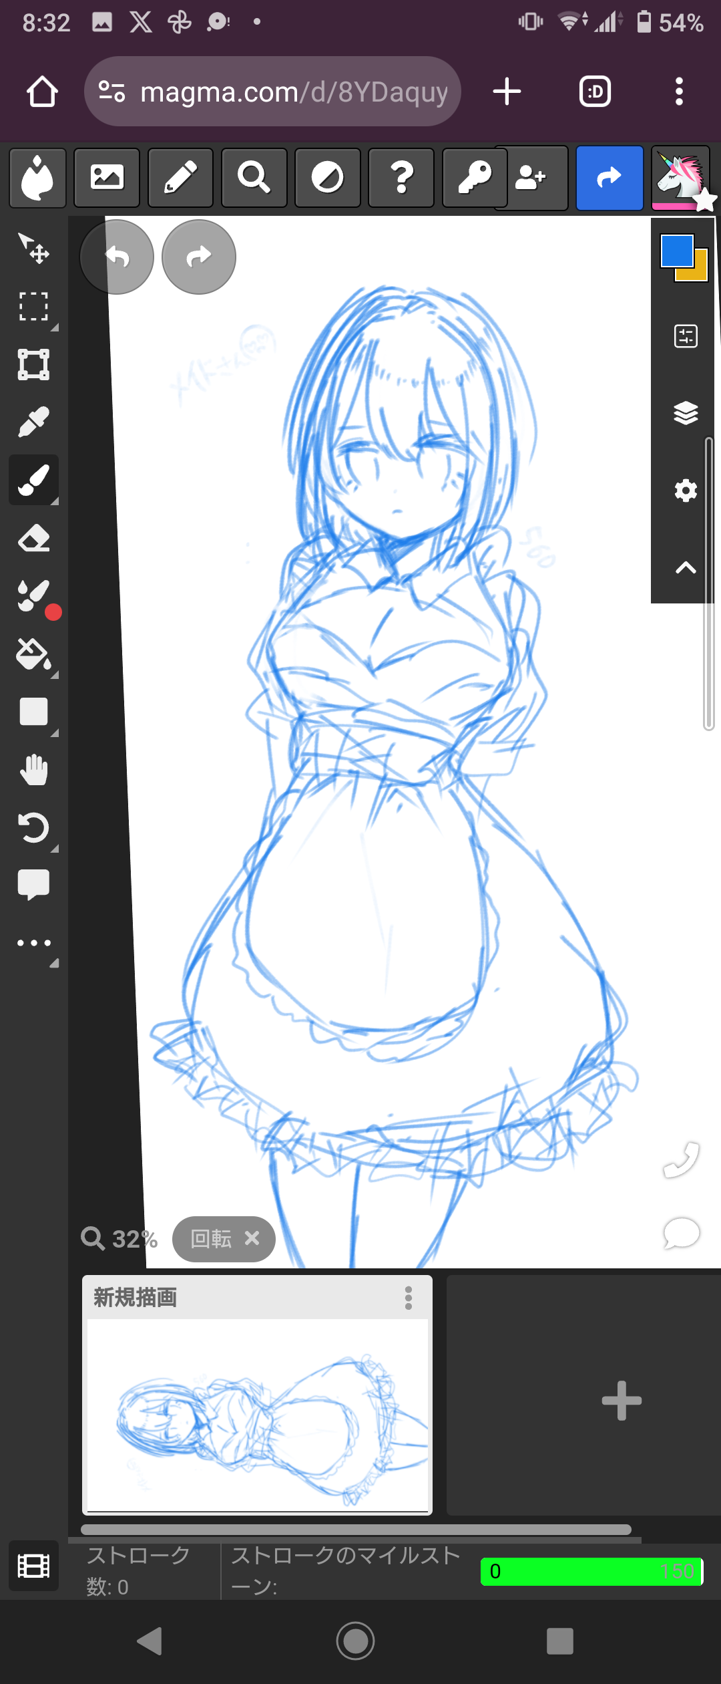Open the comment tool in the left toolbar
The height and width of the screenshot is (1684, 721).
[33, 885]
